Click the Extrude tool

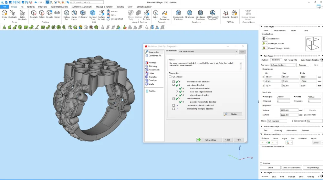point(112,11)
